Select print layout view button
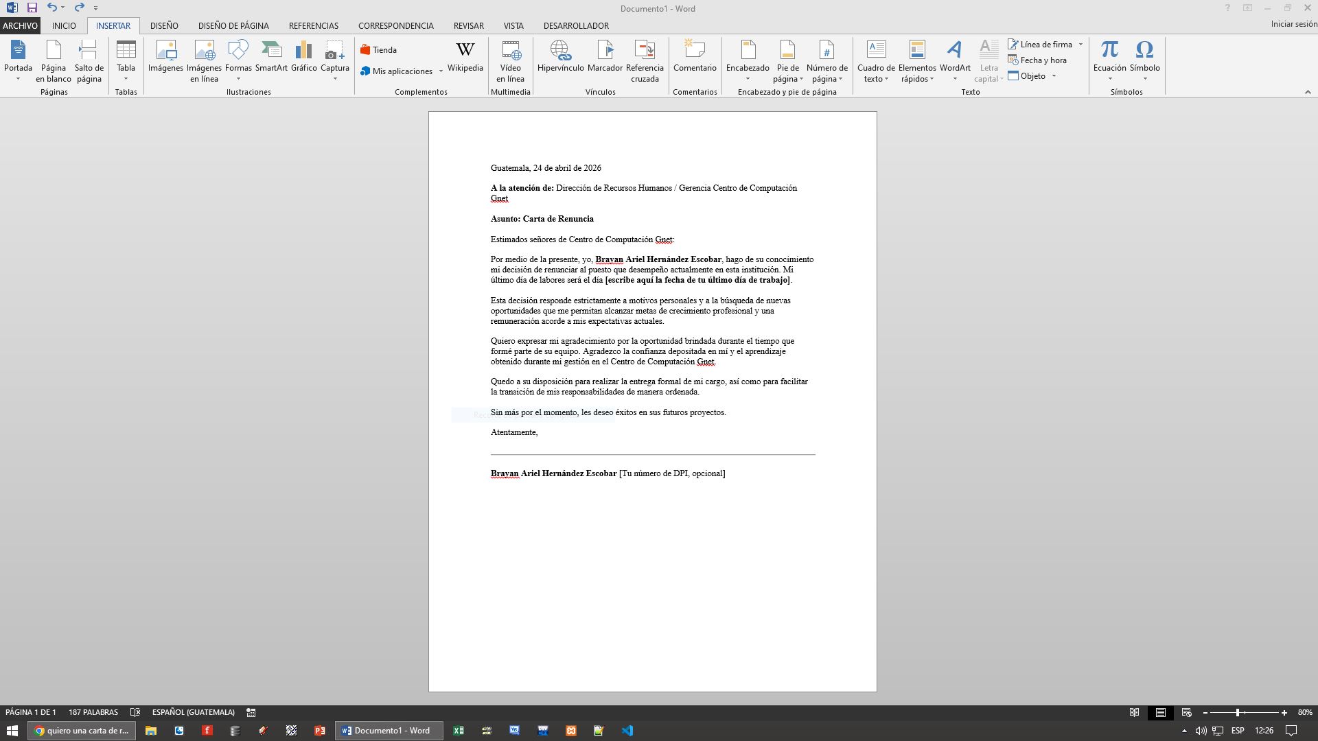The height and width of the screenshot is (741, 1318). pos(1160,712)
